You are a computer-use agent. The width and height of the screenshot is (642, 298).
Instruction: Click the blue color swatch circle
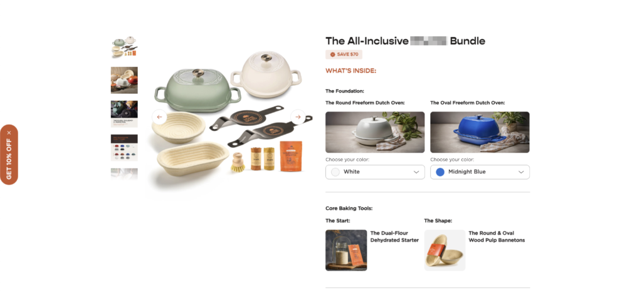[440, 172]
